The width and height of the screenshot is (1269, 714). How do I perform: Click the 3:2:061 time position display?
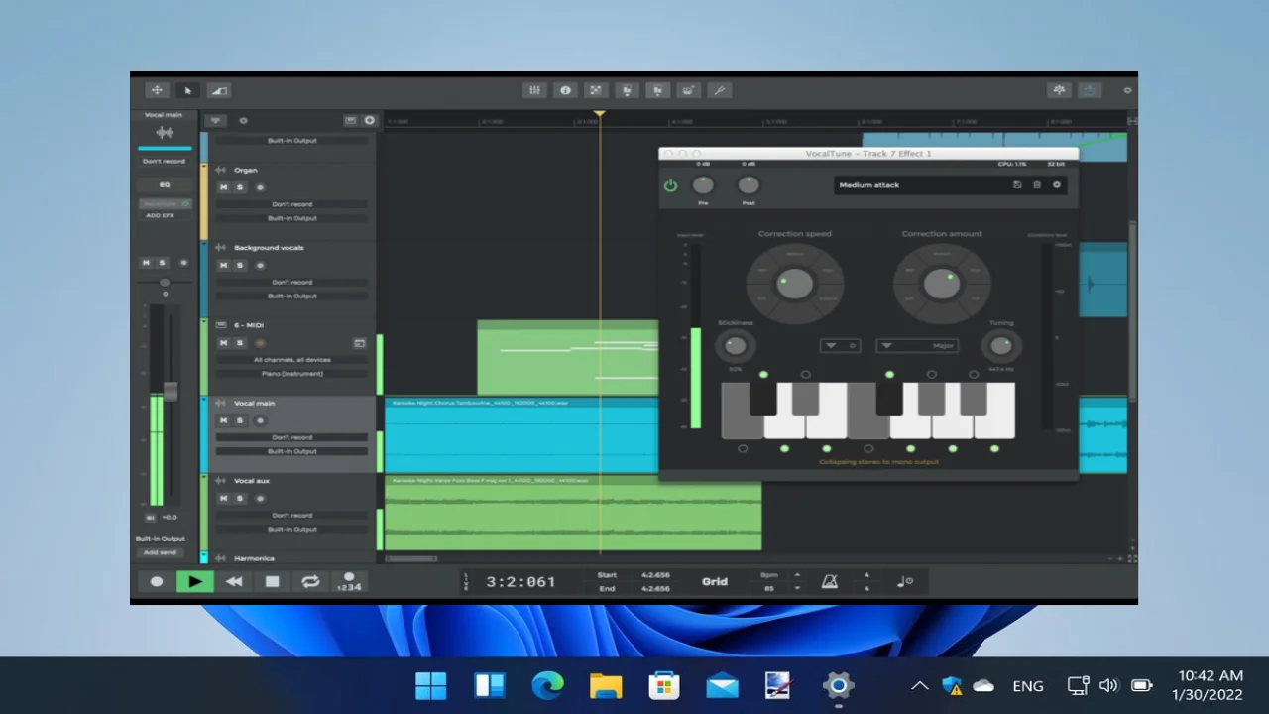[x=520, y=582]
